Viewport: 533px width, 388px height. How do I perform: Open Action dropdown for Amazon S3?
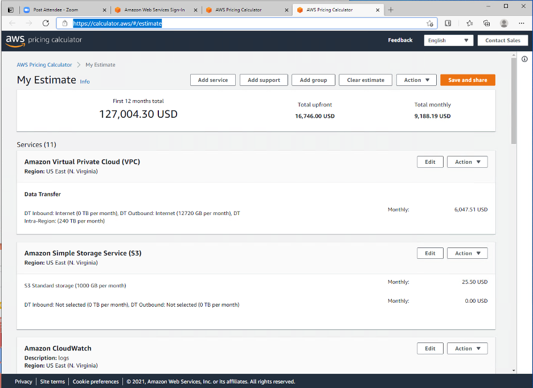tap(467, 254)
